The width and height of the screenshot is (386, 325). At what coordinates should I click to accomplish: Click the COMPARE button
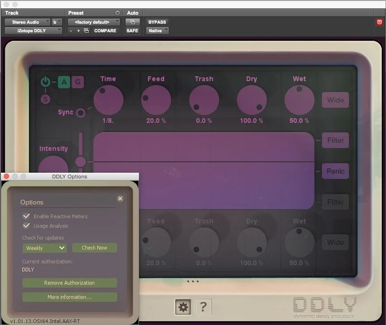click(x=105, y=31)
